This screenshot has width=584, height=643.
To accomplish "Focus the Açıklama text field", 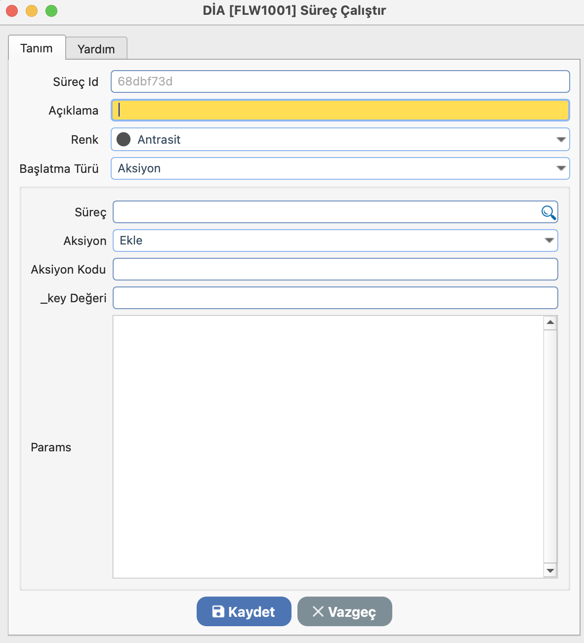I will (340, 111).
